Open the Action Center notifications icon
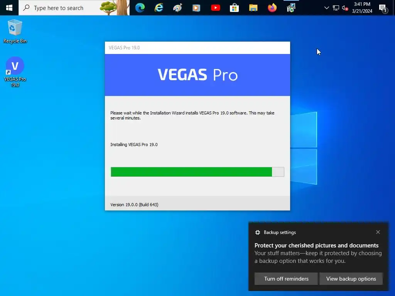 (x=383, y=8)
